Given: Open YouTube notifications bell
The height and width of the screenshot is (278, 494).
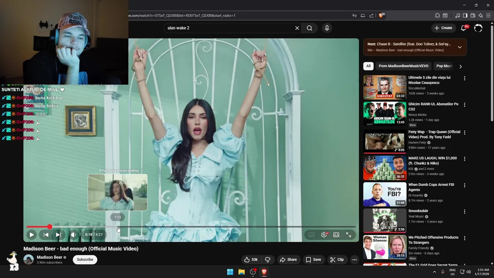Looking at the screenshot, I should pos(464,28).
